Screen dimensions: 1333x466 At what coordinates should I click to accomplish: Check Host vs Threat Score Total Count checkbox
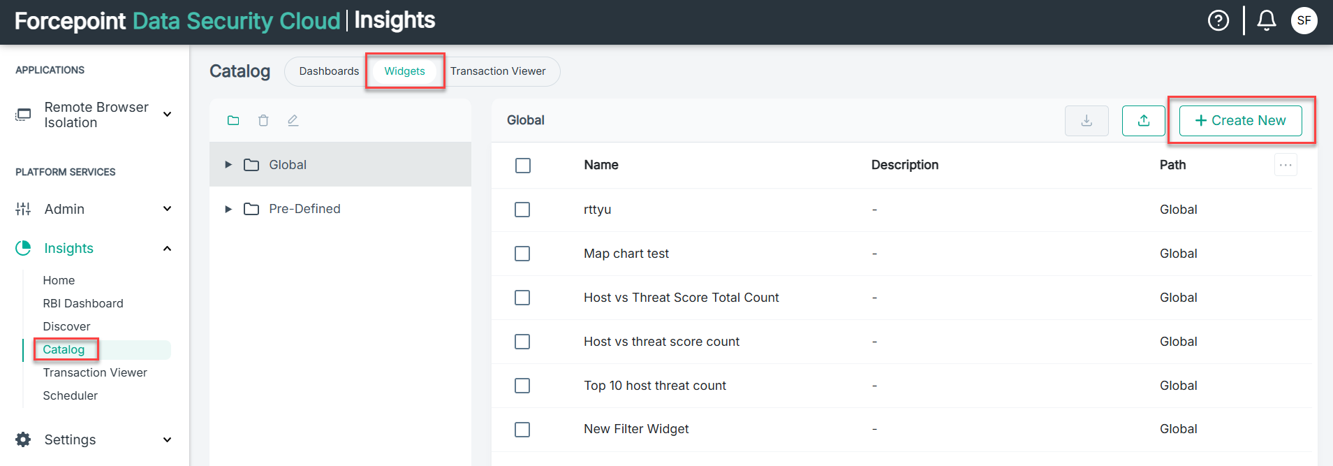[x=522, y=298]
